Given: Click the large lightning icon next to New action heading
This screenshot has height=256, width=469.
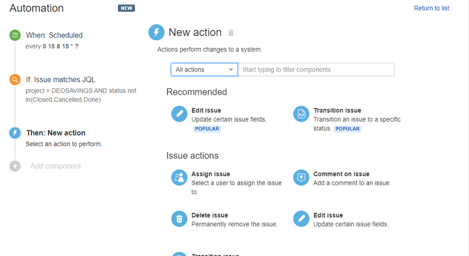Looking at the screenshot, I should pyautogui.click(x=156, y=32).
